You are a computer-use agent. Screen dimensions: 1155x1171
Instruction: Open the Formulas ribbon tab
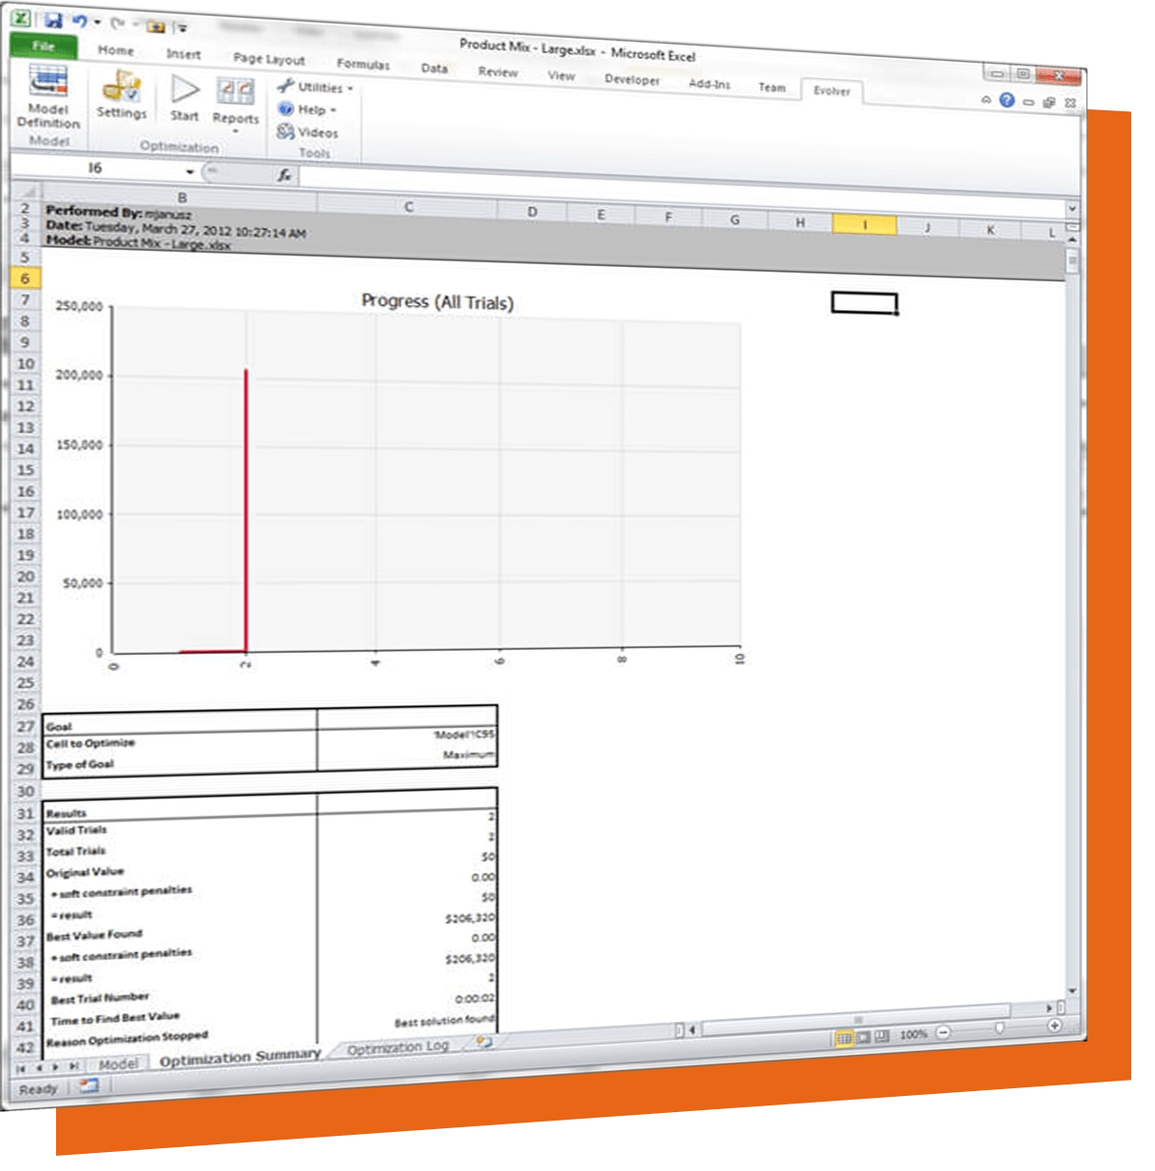click(363, 64)
